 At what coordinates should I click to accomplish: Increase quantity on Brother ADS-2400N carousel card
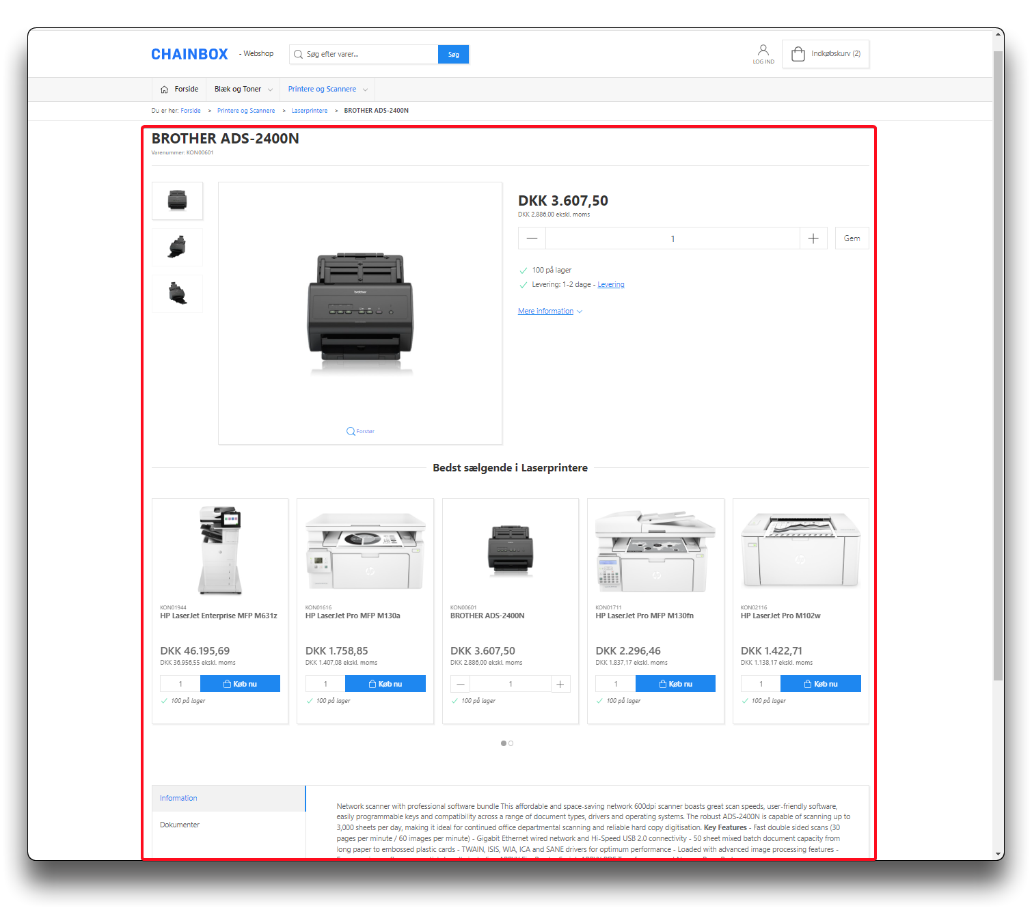click(560, 684)
